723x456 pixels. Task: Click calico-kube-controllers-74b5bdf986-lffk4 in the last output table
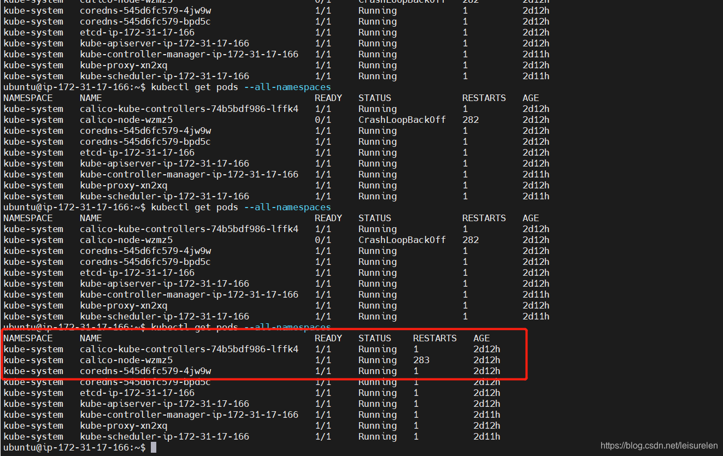(189, 349)
